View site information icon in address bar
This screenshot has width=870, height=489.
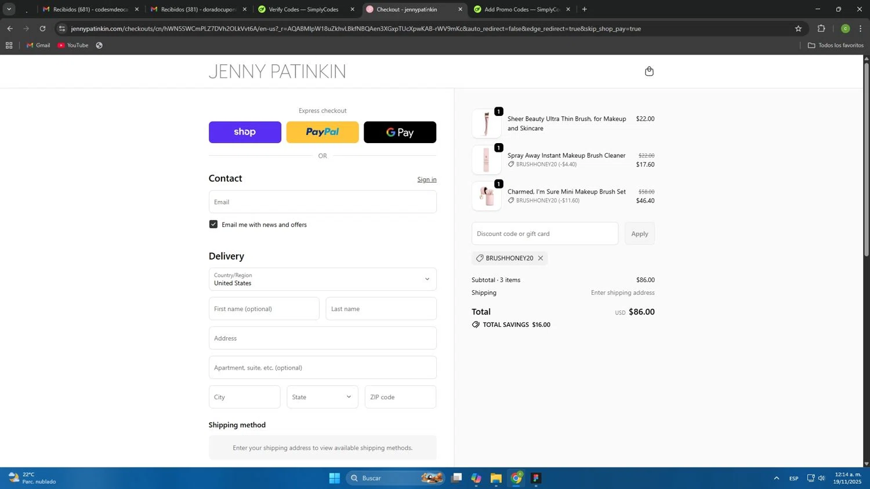click(x=62, y=28)
